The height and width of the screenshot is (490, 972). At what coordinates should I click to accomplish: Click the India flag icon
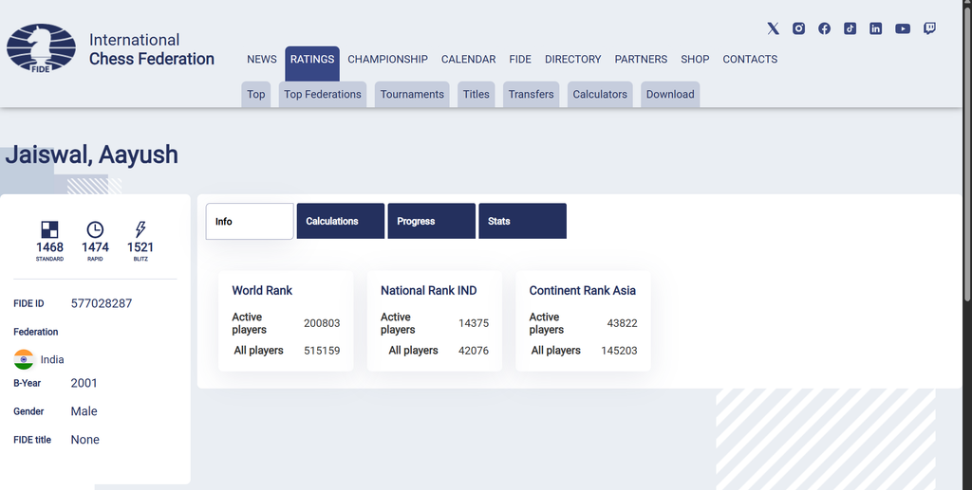pos(24,359)
